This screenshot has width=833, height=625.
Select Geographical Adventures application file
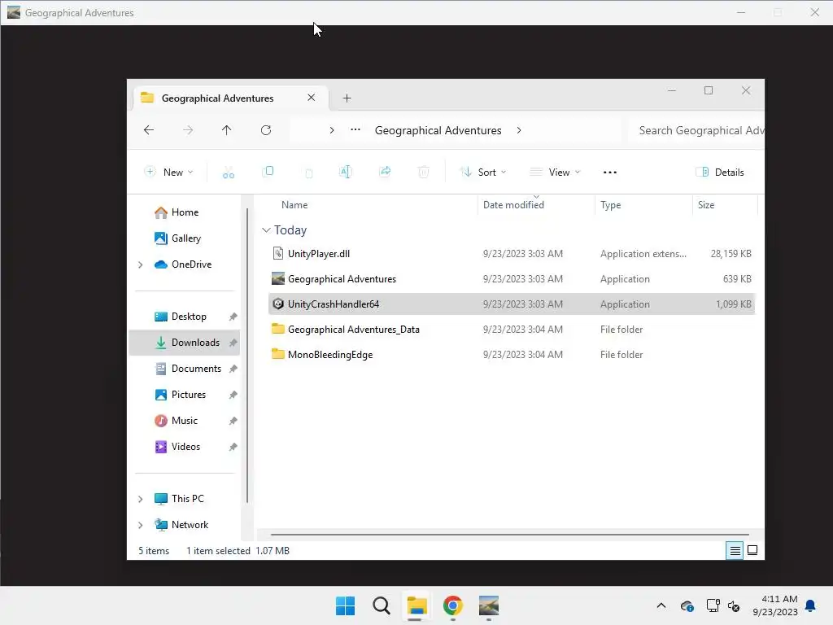[x=511, y=279]
